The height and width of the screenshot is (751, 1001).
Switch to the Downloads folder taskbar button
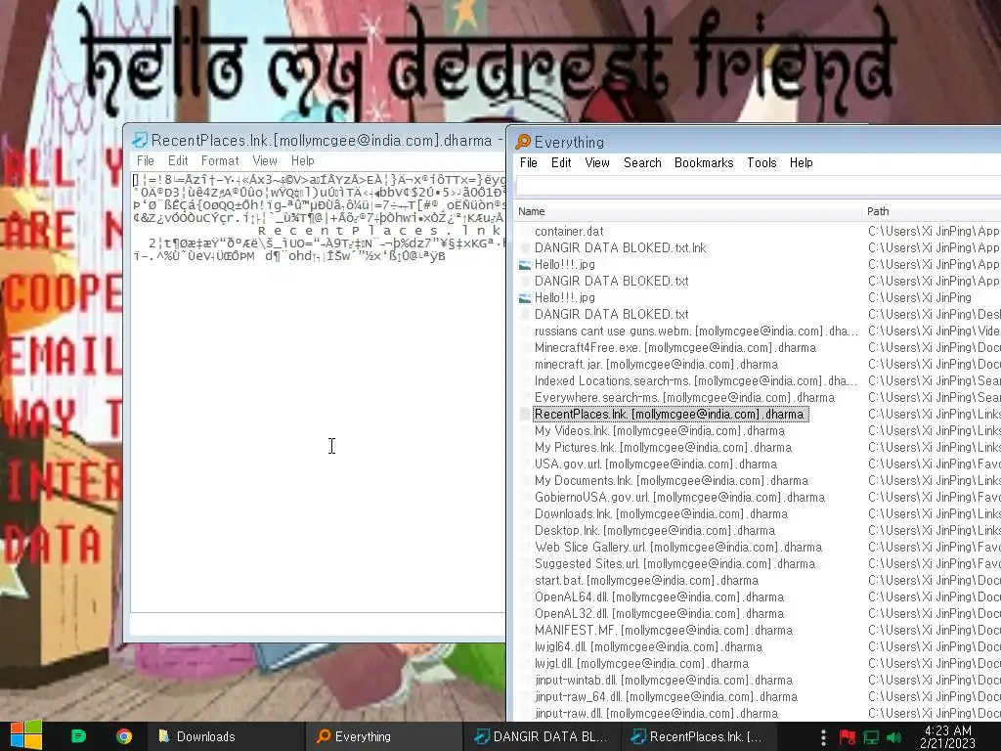tap(225, 736)
